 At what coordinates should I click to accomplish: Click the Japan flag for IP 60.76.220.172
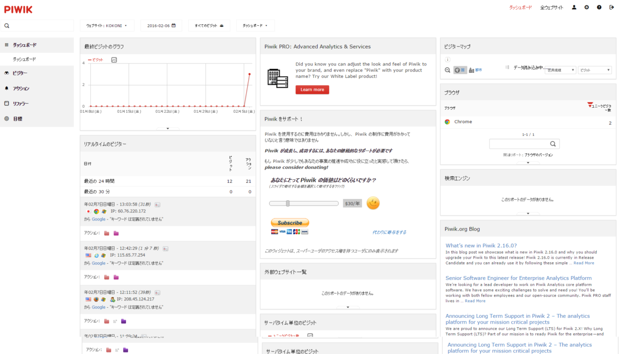pyautogui.click(x=89, y=211)
